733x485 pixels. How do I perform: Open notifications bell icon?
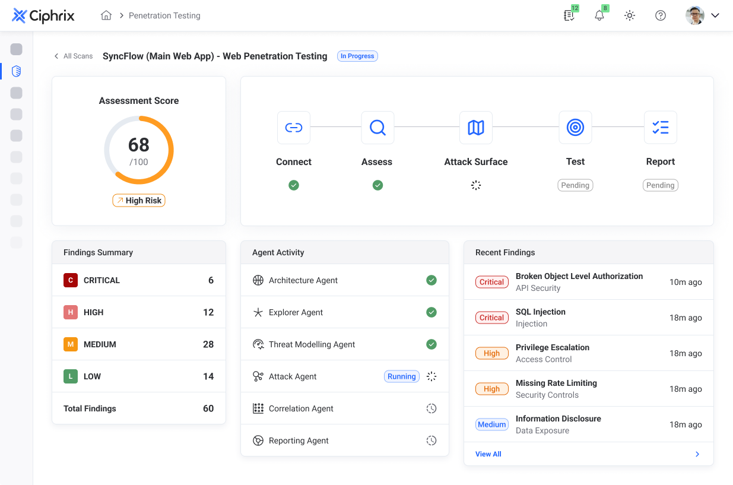(599, 15)
